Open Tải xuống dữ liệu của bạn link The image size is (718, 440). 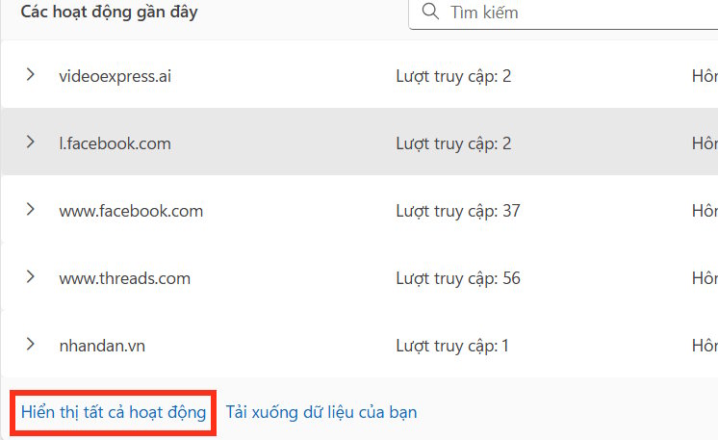321,412
